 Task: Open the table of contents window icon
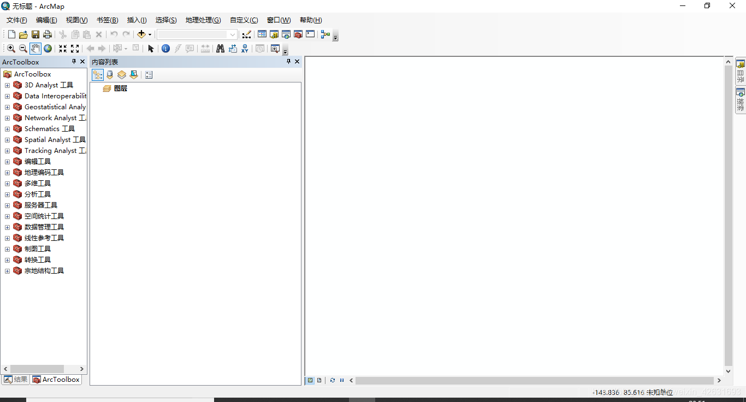[x=262, y=34]
